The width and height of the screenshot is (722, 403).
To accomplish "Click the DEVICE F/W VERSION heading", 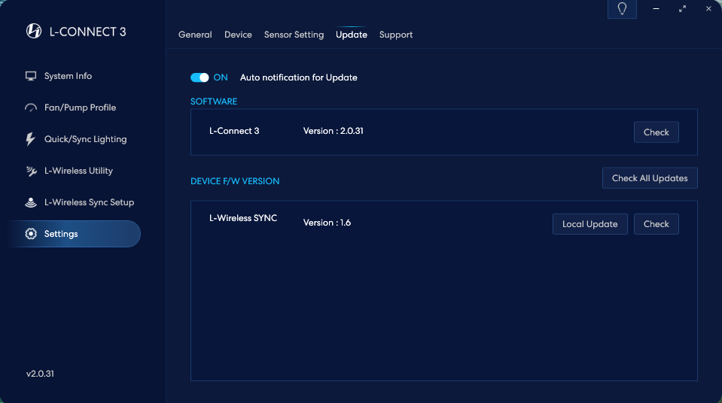I will click(x=235, y=181).
